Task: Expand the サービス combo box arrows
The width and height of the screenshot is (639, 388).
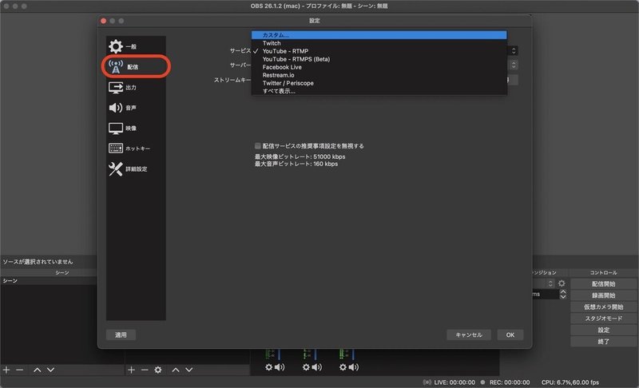Action: (x=514, y=50)
